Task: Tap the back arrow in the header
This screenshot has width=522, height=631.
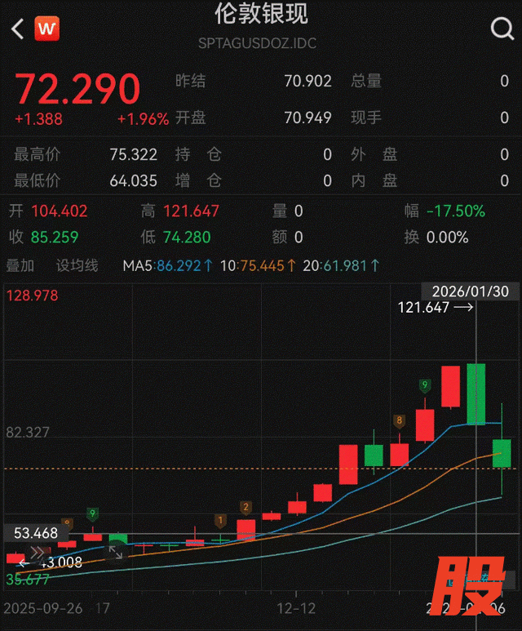Action: click(17, 29)
